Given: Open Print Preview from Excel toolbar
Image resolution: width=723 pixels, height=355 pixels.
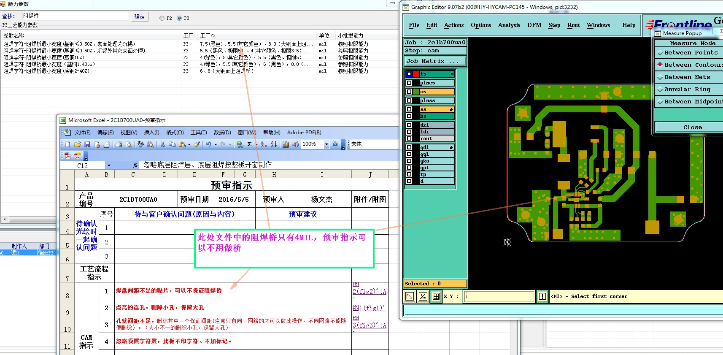Looking at the screenshot, I should [x=129, y=144].
